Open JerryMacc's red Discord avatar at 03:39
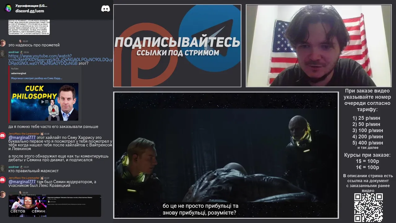The width and height of the screenshot is (396, 223). coord(3,180)
